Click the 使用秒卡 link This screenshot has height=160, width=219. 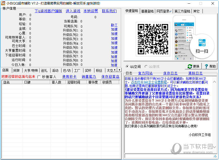click(69, 77)
